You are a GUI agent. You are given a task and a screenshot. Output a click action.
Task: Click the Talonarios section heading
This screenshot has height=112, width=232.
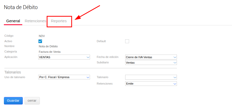(13, 72)
